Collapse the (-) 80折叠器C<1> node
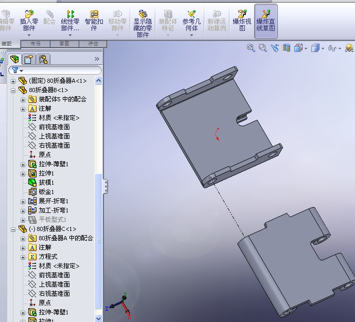Image resolution: width=355 pixels, height=322 pixels. [13, 229]
